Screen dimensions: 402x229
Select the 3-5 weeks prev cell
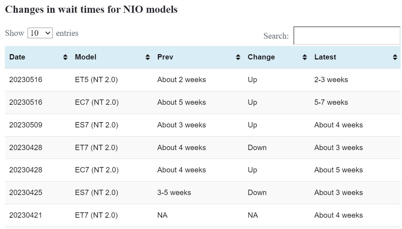[174, 193]
